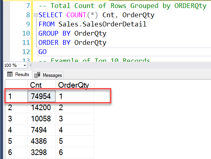Select row header 3 in results grid
This screenshot has width=211, height=159.
16,119
